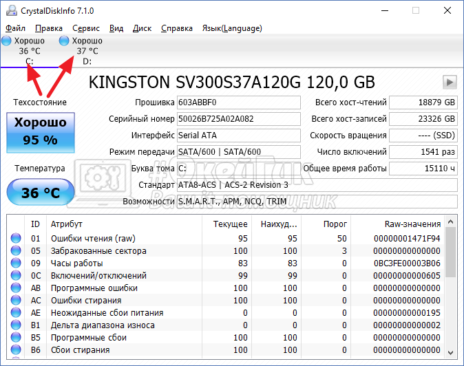Viewport: 464px width, 366px height.
Task: Click the Атрибут column header
Action: coord(124,224)
